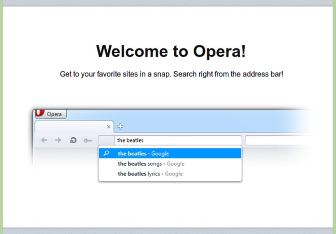Open the Opera menu button

pos(51,114)
